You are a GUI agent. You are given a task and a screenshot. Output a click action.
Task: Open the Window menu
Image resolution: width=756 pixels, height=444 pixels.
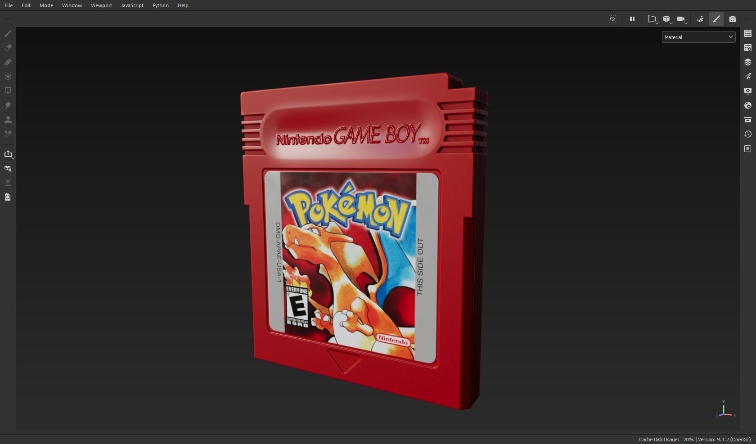[72, 5]
